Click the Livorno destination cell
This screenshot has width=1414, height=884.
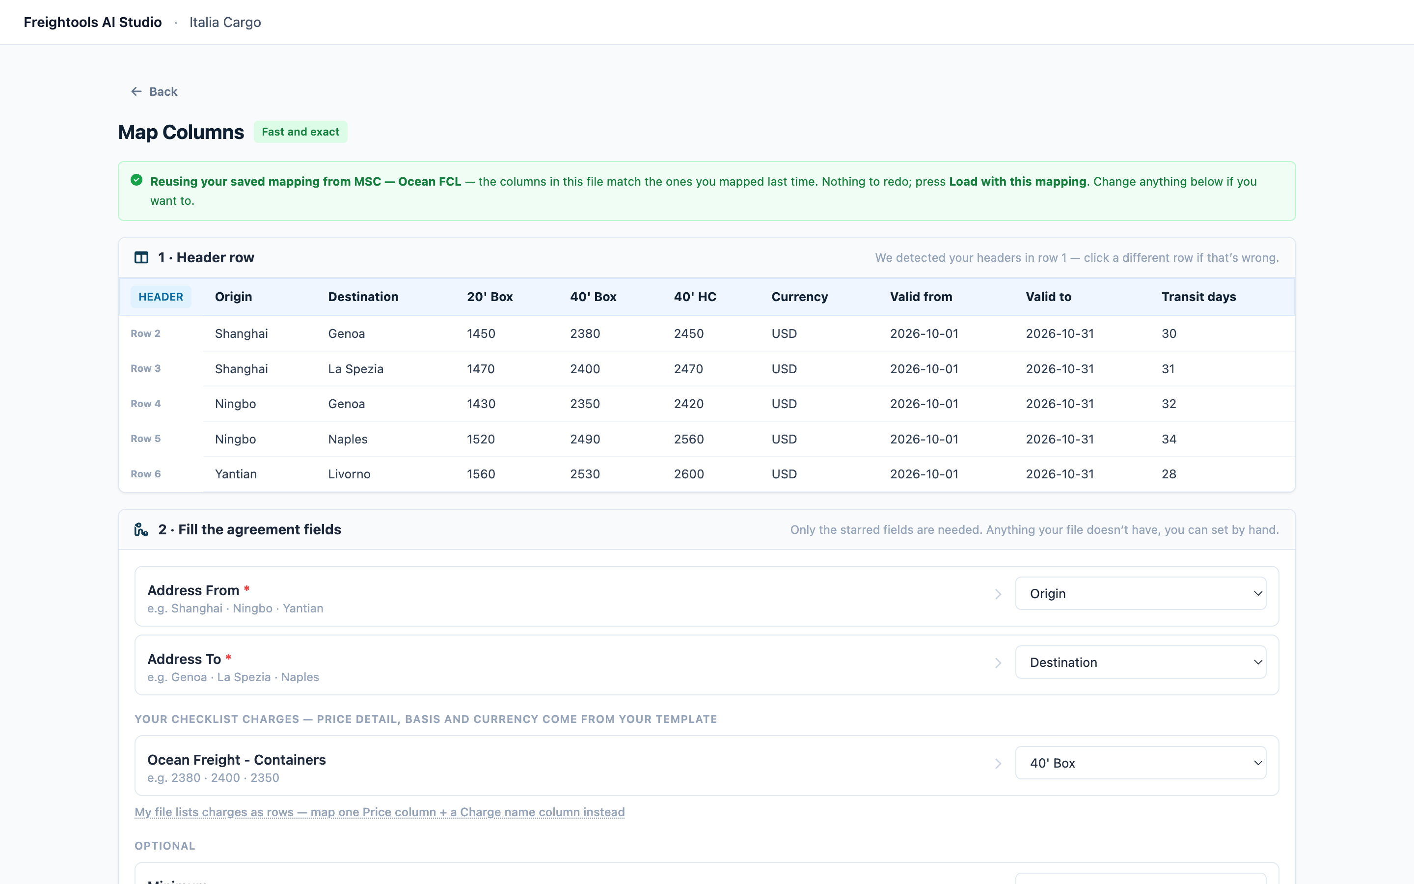click(x=350, y=474)
